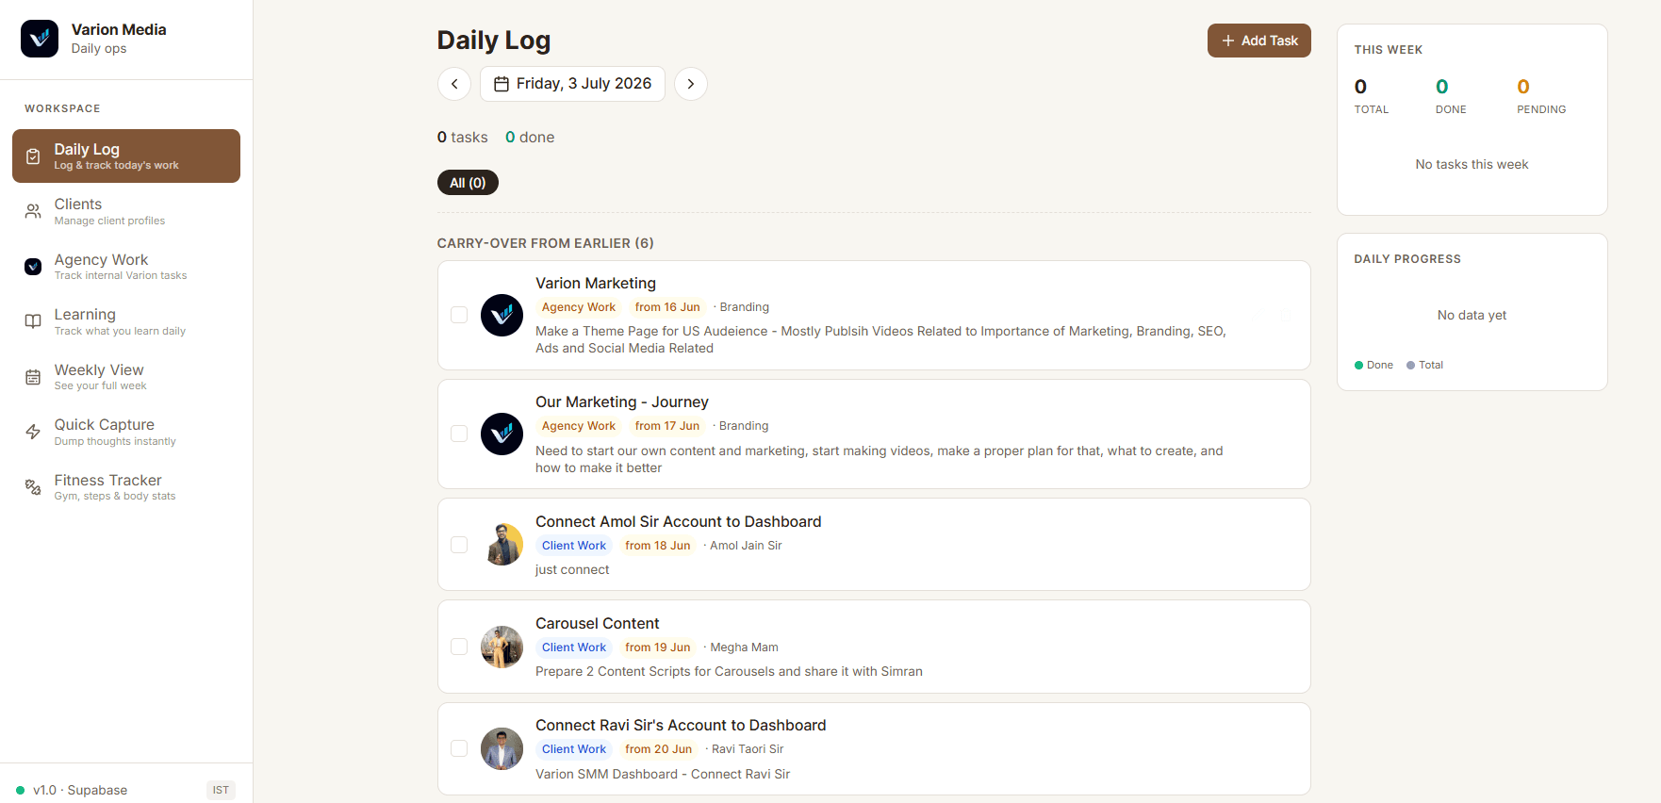1661x803 pixels.
Task: Click the Varion Media logo icon
Action: [40, 39]
